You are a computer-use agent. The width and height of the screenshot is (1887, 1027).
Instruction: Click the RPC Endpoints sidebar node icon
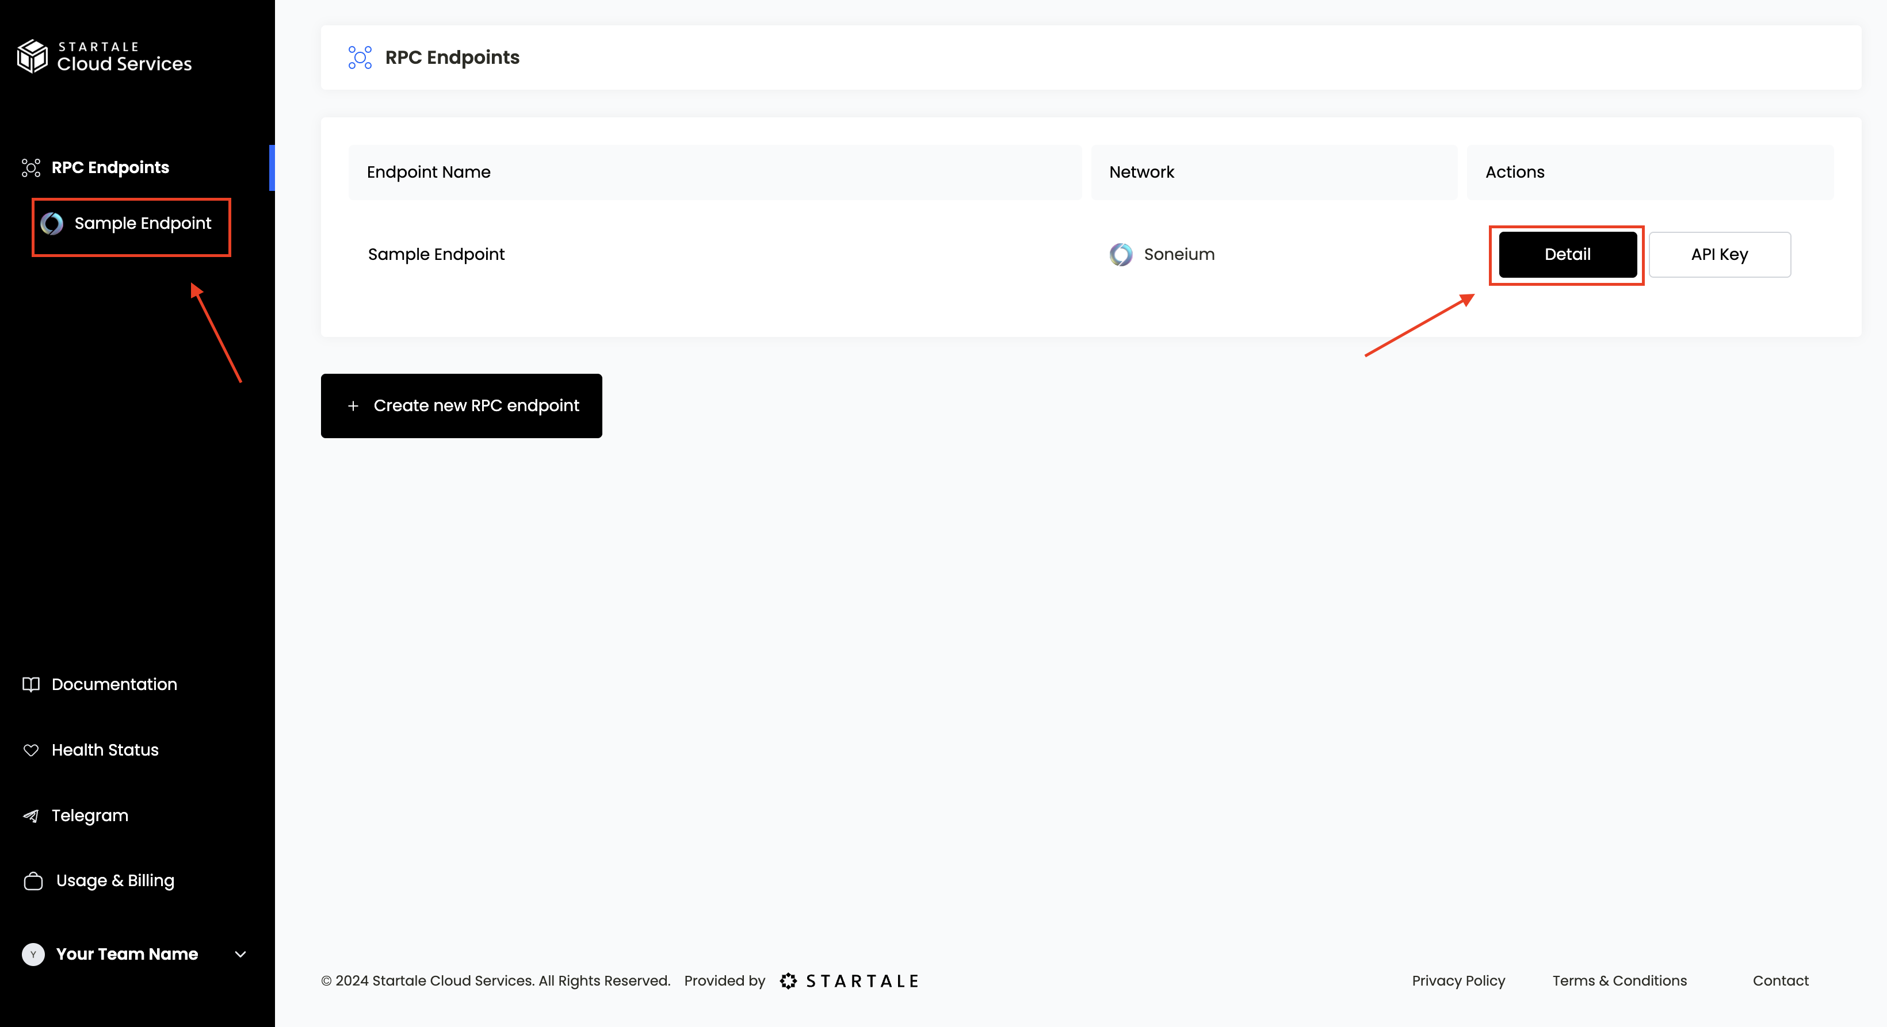tap(30, 168)
